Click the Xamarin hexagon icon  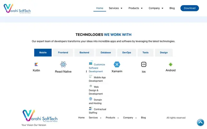(x=117, y=64)
